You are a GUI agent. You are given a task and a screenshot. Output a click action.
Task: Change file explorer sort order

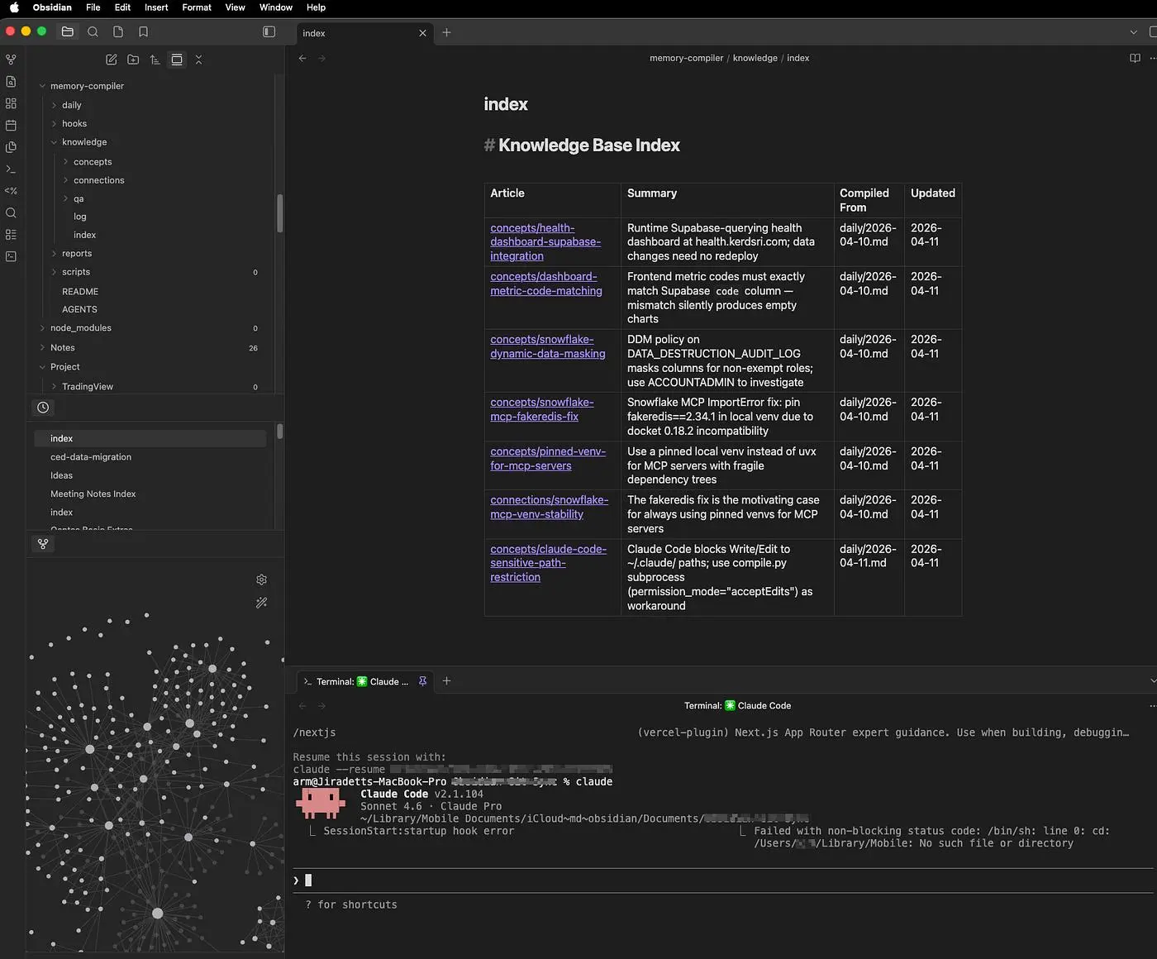click(x=155, y=60)
